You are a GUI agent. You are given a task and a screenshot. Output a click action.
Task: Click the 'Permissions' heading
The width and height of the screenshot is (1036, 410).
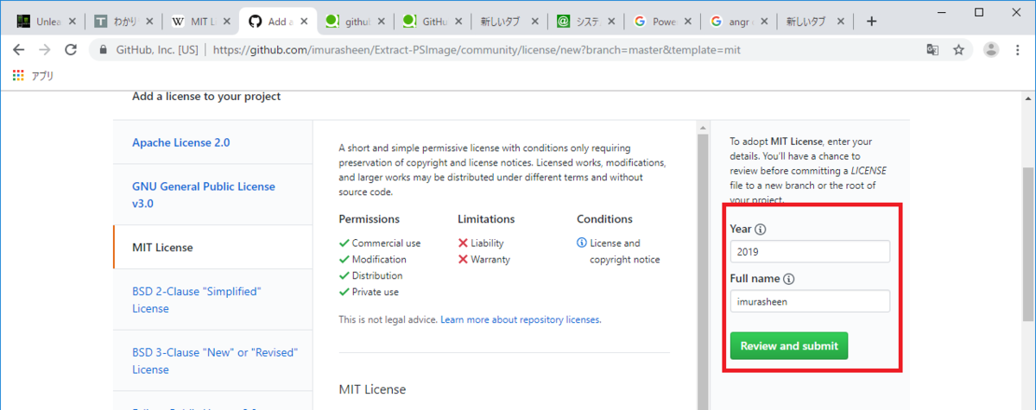pos(370,219)
